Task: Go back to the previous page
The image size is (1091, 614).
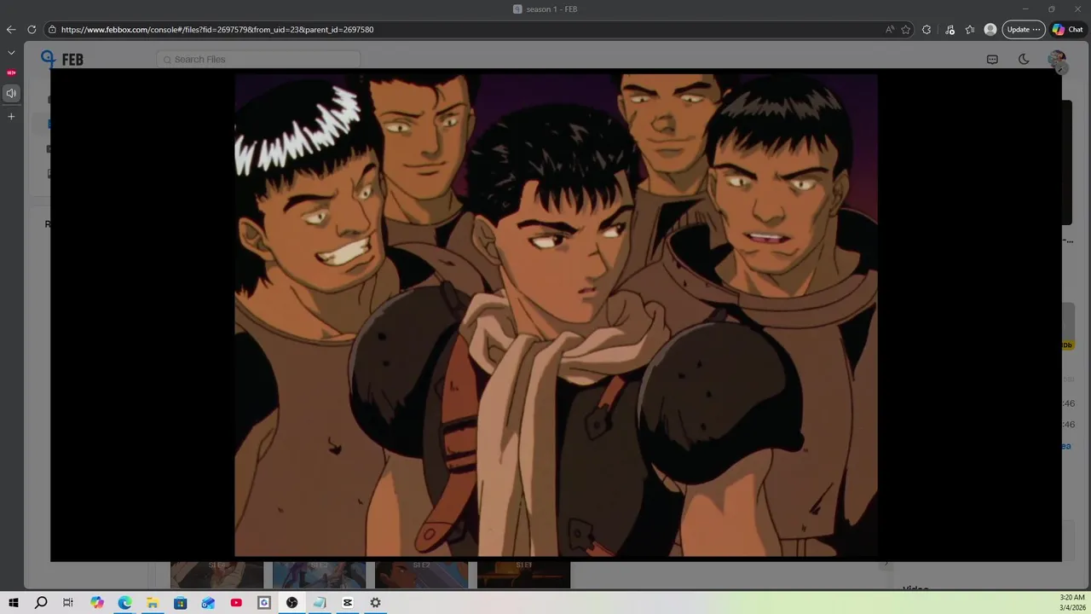Action: (11, 29)
